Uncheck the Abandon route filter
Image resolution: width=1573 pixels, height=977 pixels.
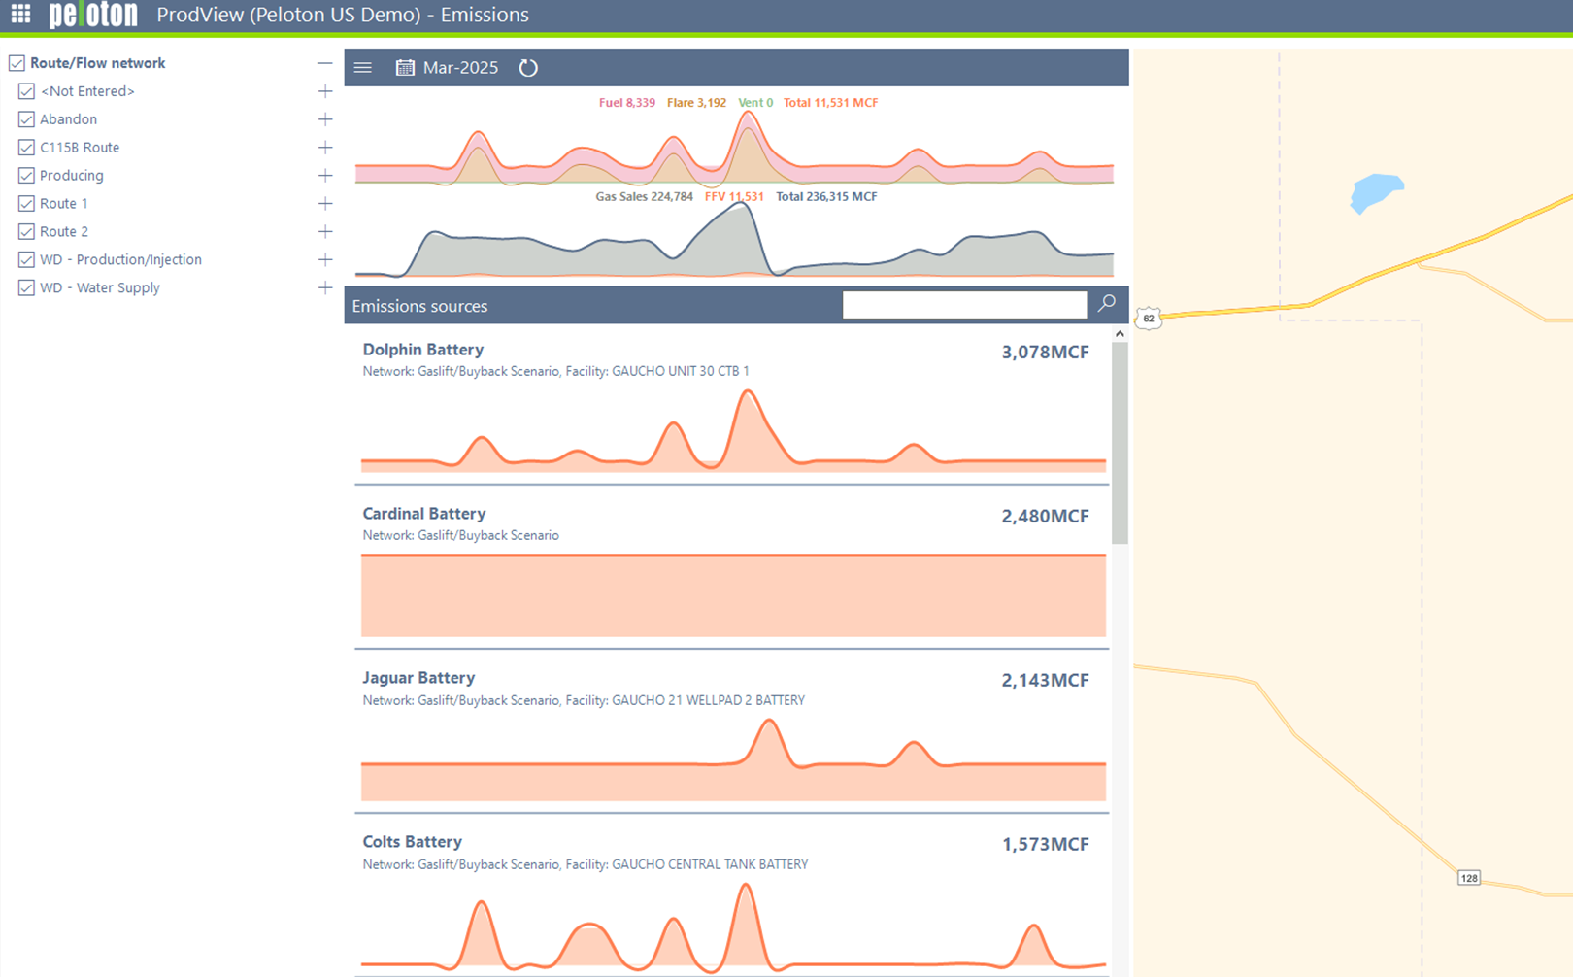coord(26,118)
